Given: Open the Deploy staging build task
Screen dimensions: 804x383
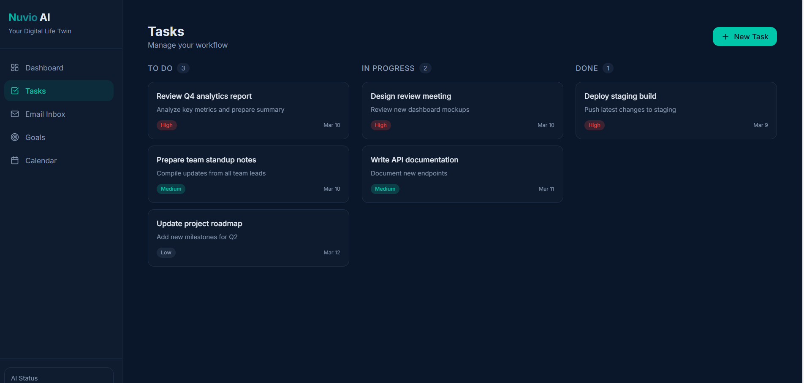Looking at the screenshot, I should (676, 111).
